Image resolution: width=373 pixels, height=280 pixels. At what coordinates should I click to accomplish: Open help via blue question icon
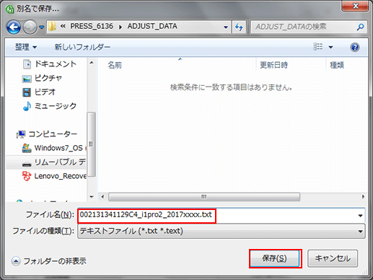(x=355, y=47)
